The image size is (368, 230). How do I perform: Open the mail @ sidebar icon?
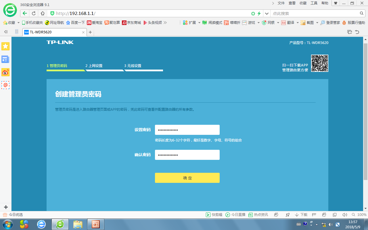[5, 85]
